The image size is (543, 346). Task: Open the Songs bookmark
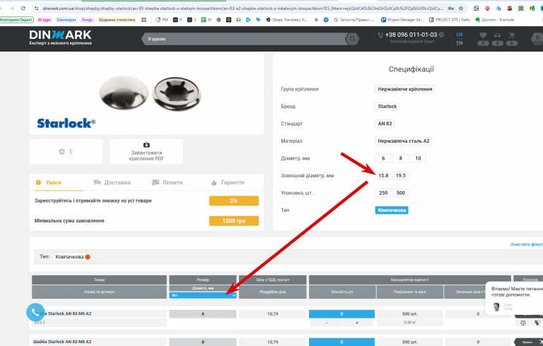(87, 20)
